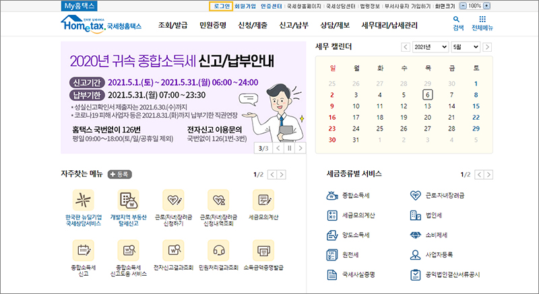
Task: Click the Hometax logo
Action: pos(101,24)
